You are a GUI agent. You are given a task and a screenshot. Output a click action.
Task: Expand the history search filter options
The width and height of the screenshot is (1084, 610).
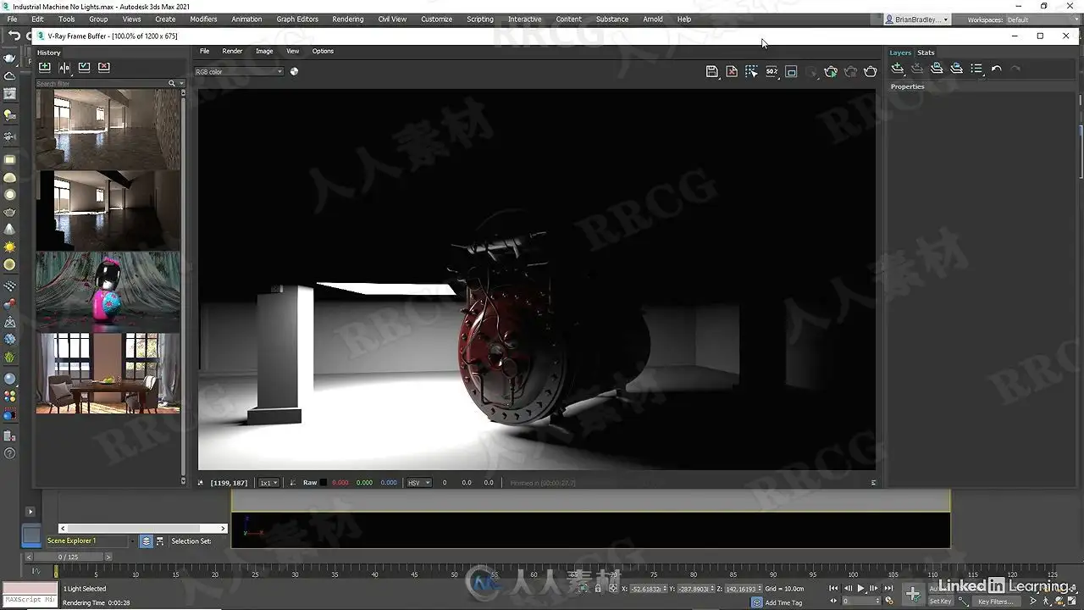click(180, 83)
